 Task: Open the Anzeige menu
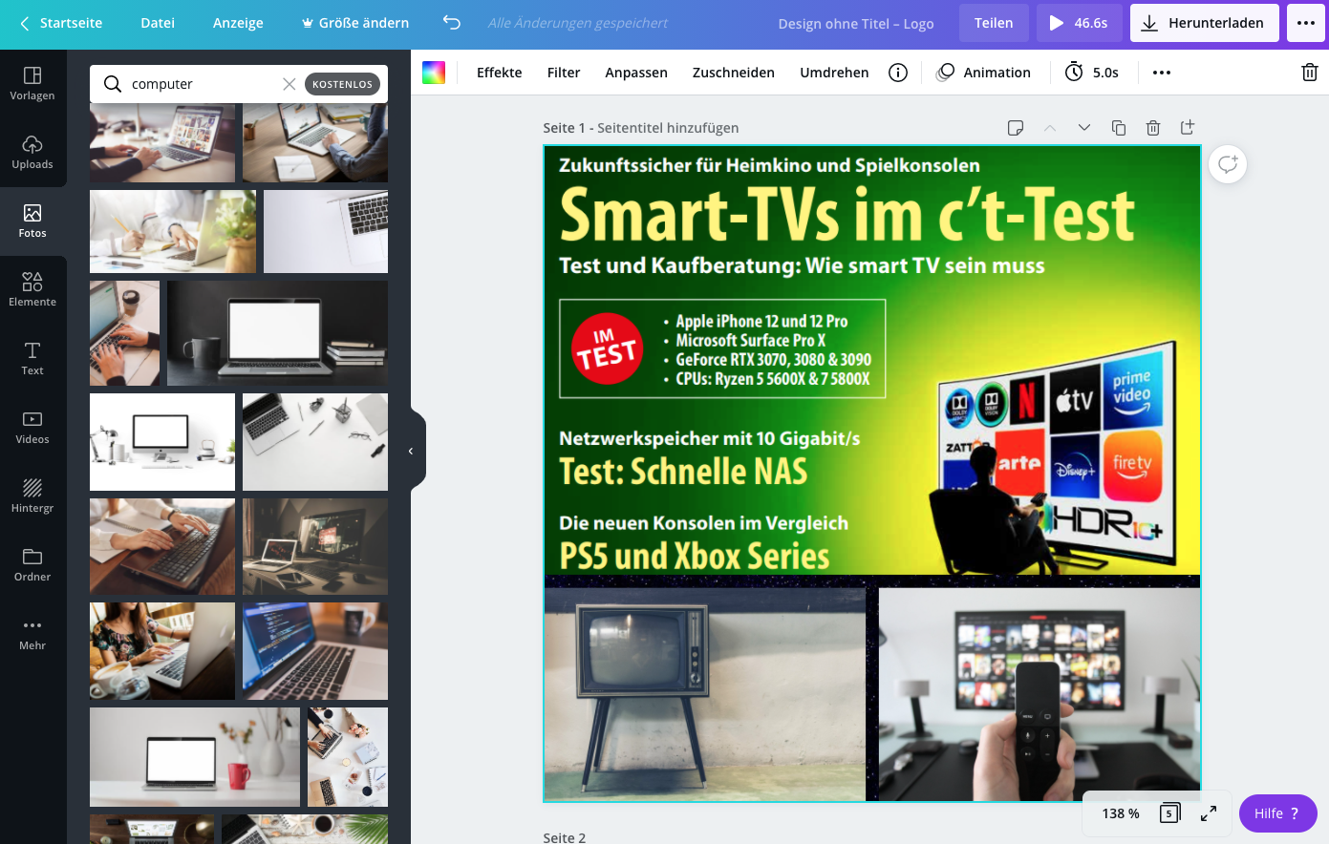(238, 23)
